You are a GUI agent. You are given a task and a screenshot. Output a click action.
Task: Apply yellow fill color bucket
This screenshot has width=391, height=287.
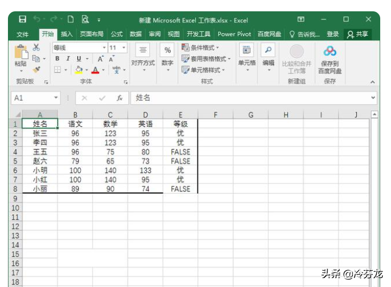pyautogui.click(x=79, y=70)
